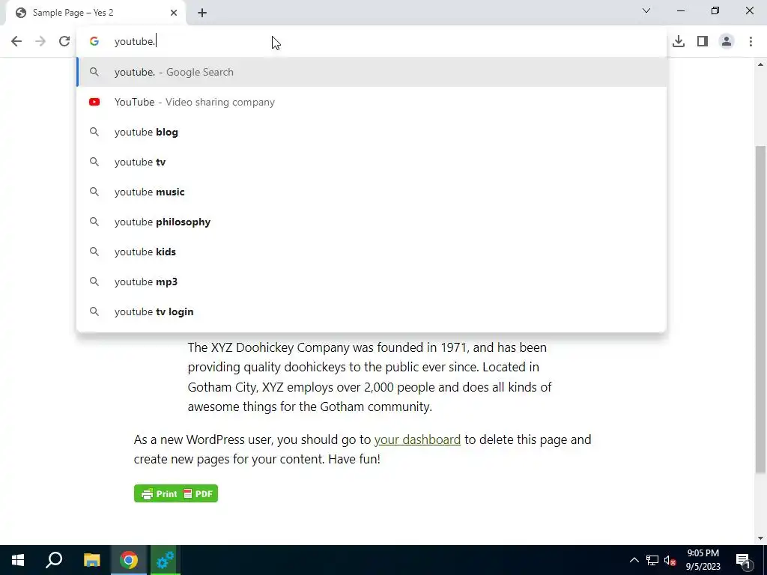Image resolution: width=767 pixels, height=575 pixels.
Task: Click the address bar containing youtube.
Action: (372, 42)
